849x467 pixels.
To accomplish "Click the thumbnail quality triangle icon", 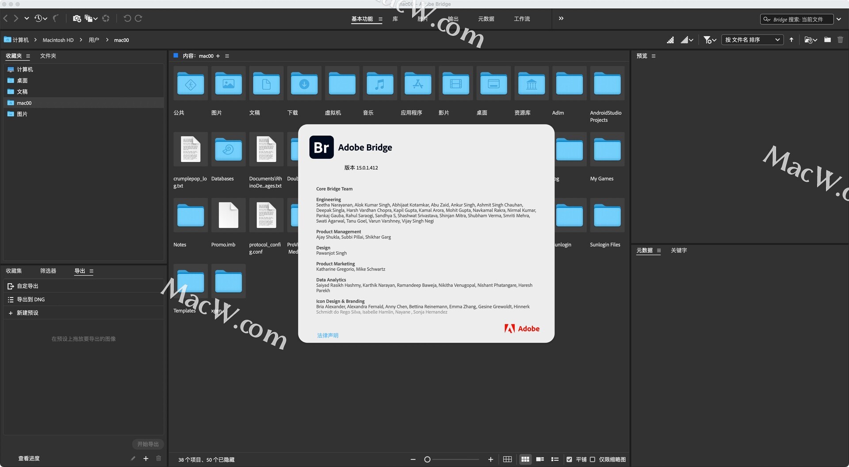I will click(670, 40).
